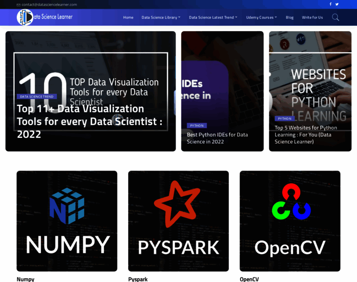Click the envelope icon beside contact email
Image resolution: width=357 pixels, height=282 pixels.
18,5
